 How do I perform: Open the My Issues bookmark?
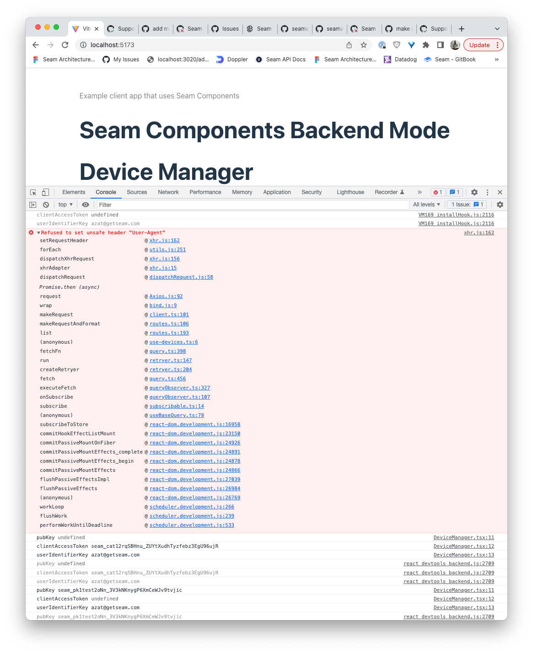(121, 59)
